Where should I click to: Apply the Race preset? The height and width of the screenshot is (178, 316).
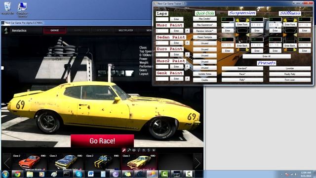click(242, 74)
